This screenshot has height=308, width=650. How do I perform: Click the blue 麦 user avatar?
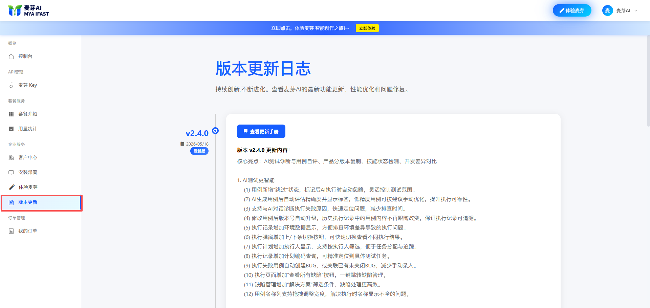coord(607,10)
